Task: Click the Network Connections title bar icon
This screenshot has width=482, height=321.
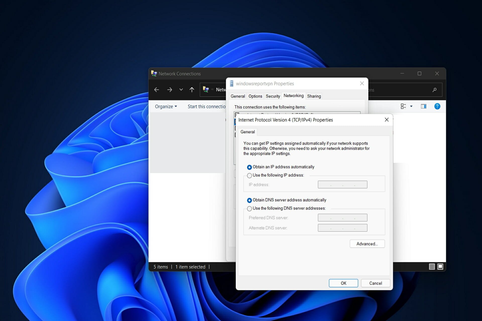Action: (x=154, y=73)
